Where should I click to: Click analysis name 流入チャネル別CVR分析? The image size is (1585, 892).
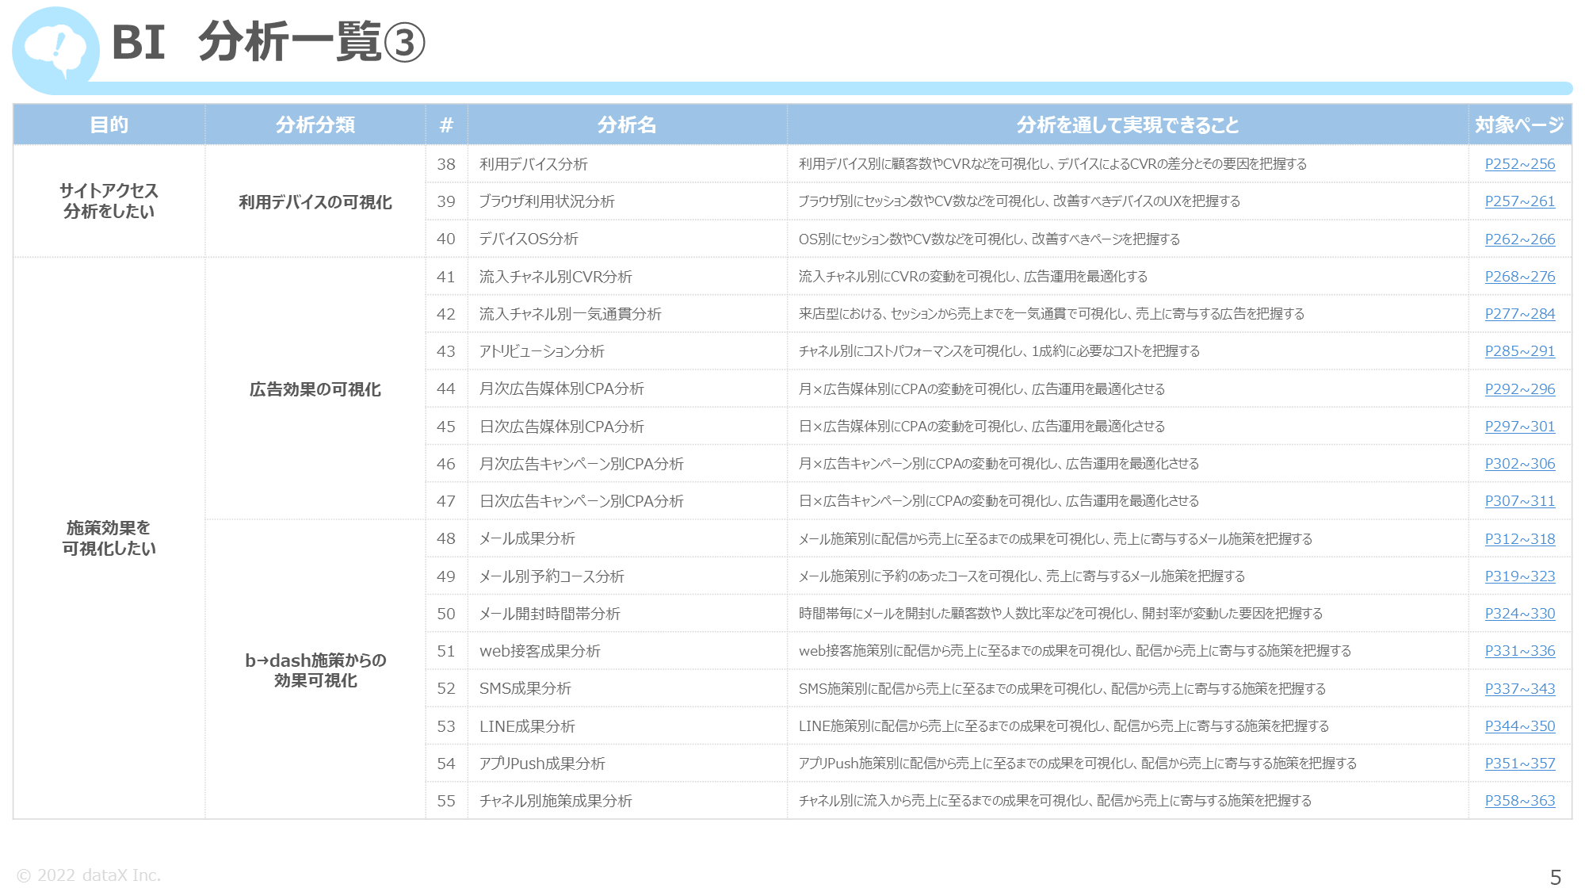tap(556, 277)
